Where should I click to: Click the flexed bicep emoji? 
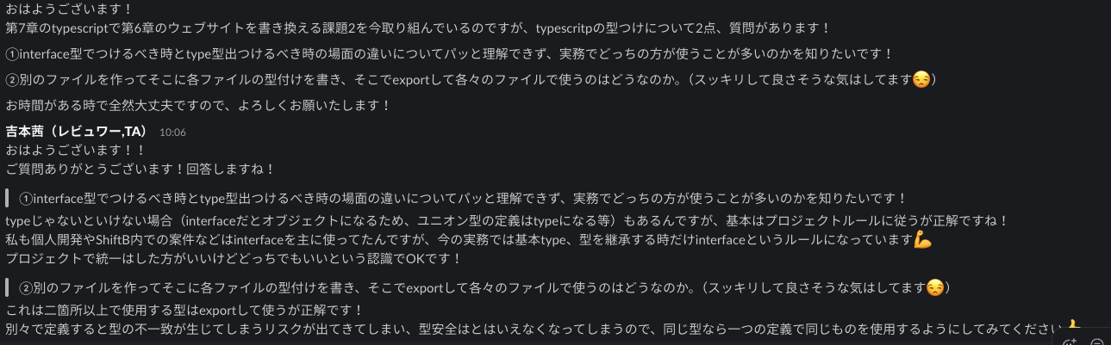[923, 240]
